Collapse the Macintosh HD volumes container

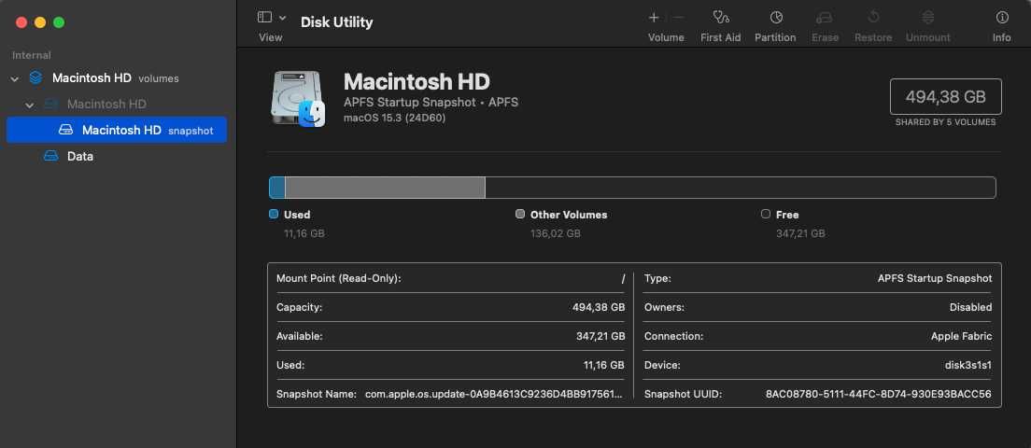(x=15, y=78)
